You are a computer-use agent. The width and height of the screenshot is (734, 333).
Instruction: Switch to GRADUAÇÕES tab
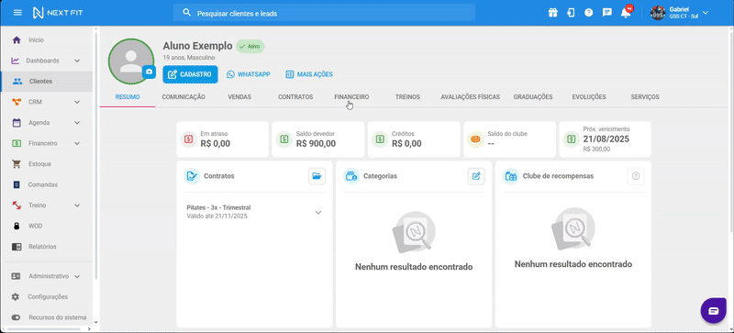533,97
